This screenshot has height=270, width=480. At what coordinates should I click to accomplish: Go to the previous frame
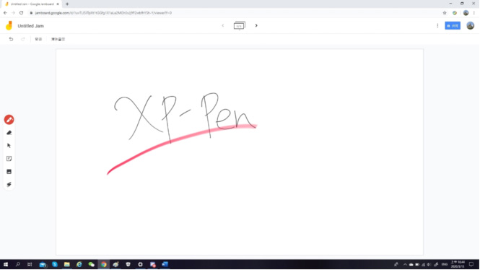tap(223, 26)
